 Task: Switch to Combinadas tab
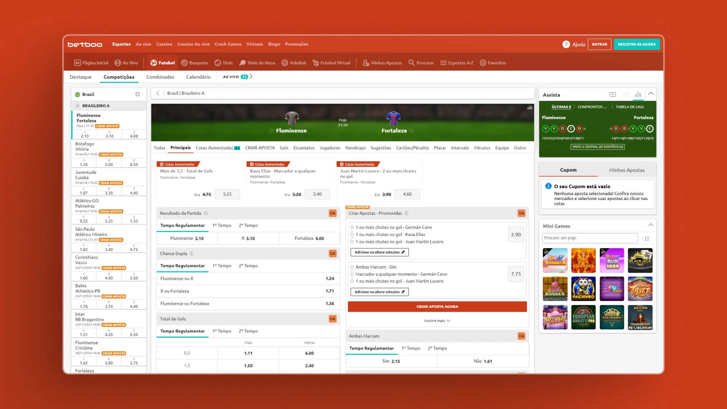(160, 77)
